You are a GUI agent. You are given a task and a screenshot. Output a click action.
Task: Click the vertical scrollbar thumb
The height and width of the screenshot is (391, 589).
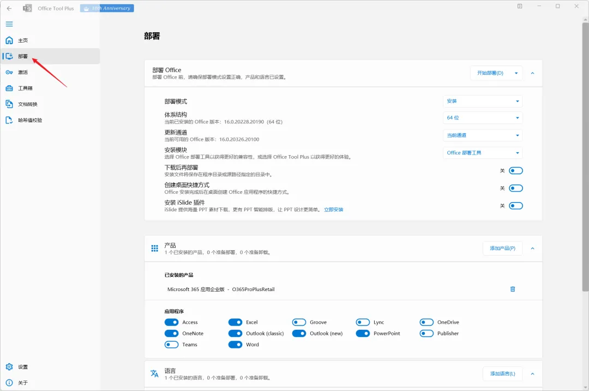click(x=585, y=157)
